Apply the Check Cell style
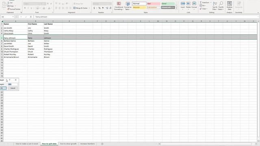 tap(168, 7)
